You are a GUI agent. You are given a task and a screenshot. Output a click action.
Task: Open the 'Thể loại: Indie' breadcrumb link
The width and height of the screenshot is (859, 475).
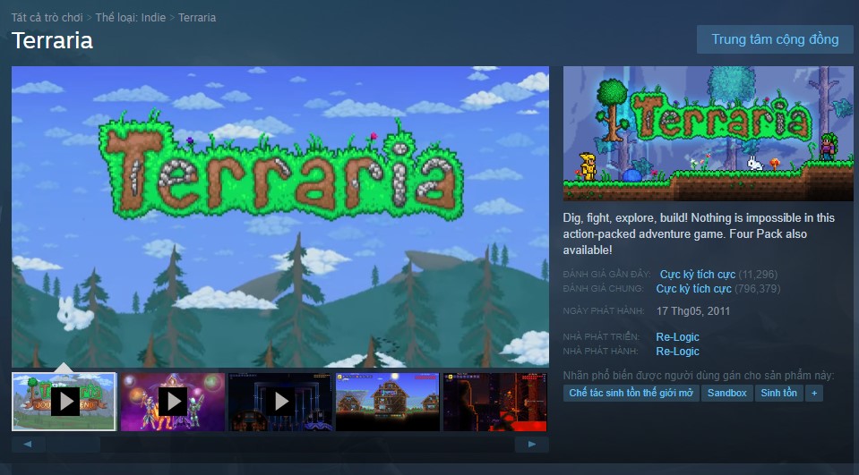click(131, 18)
